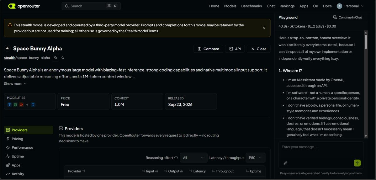Screen dimensions: 376x180
Task: Sort by Latency column
Action: point(197,171)
